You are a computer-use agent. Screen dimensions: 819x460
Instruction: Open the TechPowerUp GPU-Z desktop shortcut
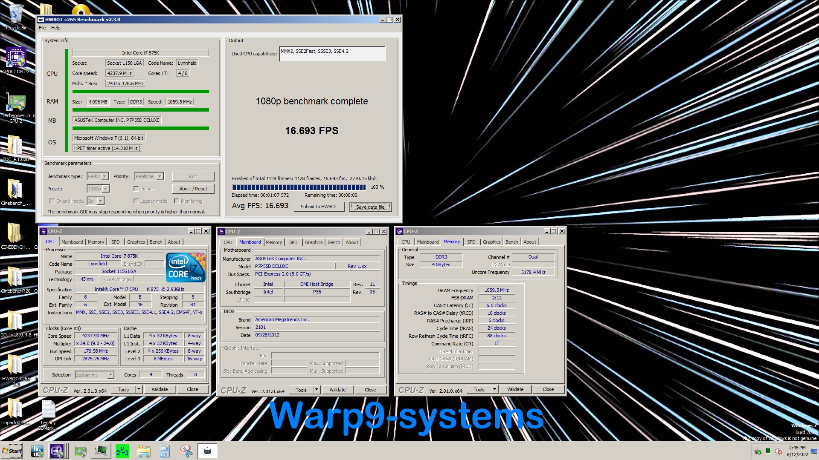(16, 109)
